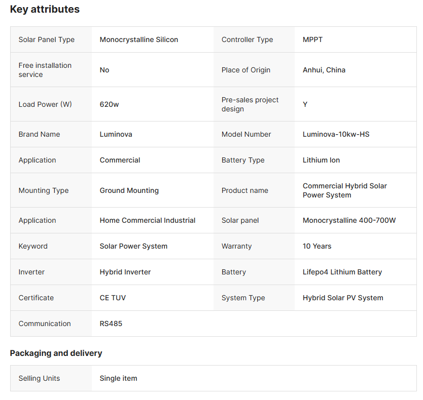This screenshot has height=400, width=423.
Task: Click the Free installation service label
Action: pyautogui.click(x=45, y=70)
